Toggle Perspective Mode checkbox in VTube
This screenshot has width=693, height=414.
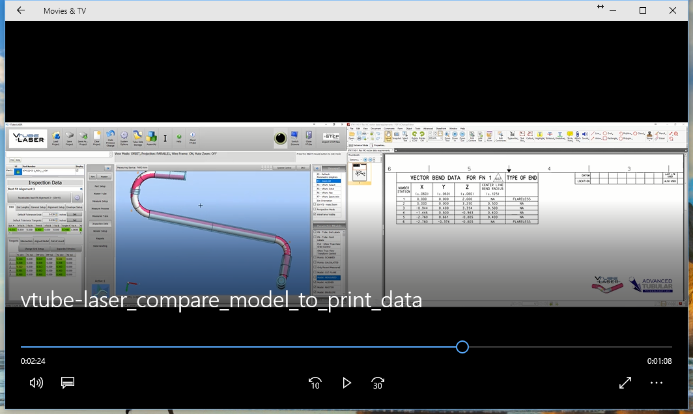tap(315, 209)
